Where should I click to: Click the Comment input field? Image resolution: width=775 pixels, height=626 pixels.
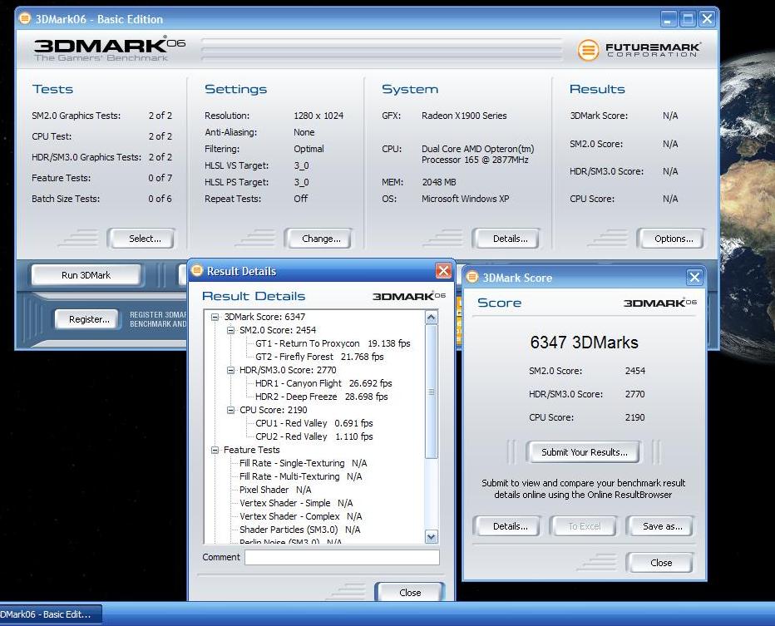pyautogui.click(x=342, y=557)
